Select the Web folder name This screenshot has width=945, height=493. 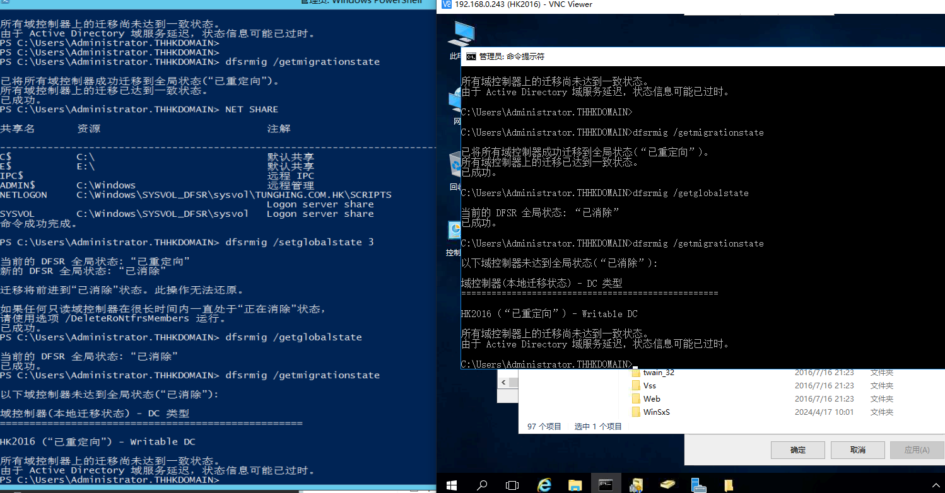652,398
